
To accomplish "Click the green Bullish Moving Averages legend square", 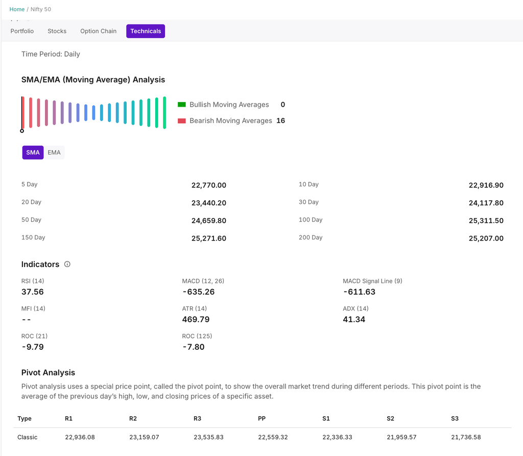I will click(182, 105).
